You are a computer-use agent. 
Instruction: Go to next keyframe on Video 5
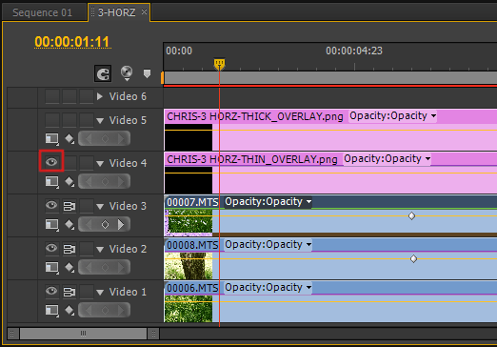pos(121,138)
